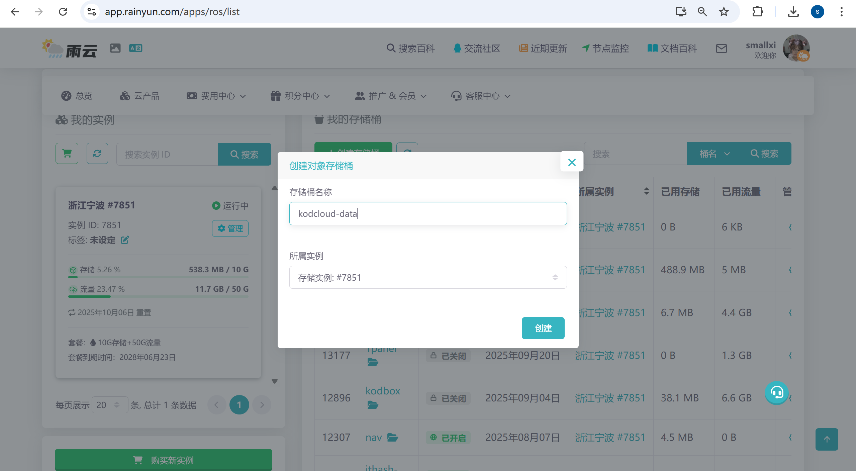856x471 pixels.
Task: Click the edit tag pencil icon
Action: pos(125,240)
